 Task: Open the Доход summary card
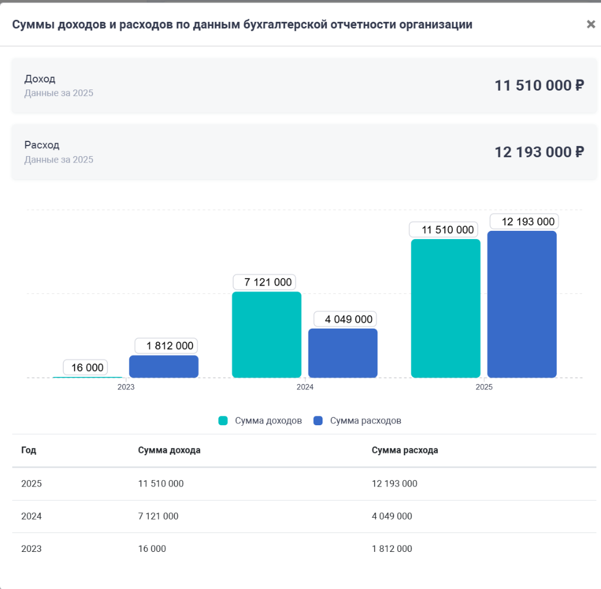[304, 85]
